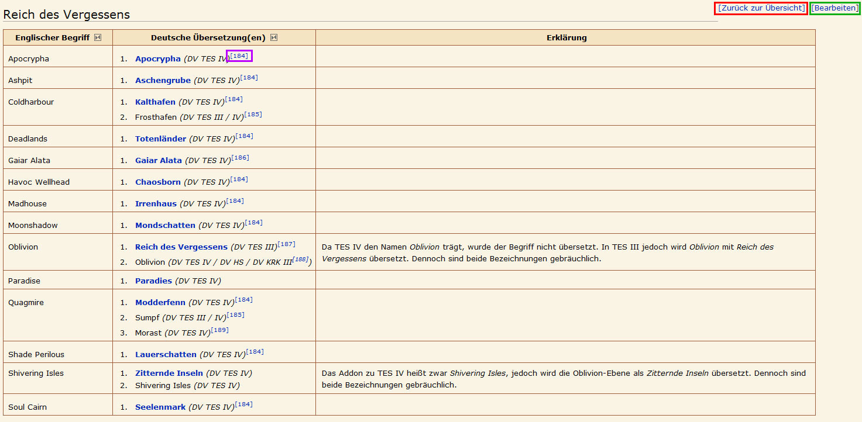862x422 pixels.
Task: Click the Zurück zur Übersicht link
Action: pos(761,8)
